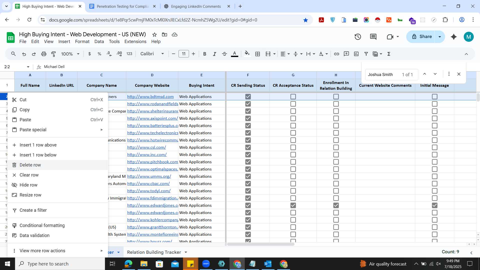Open comments panel icon
Viewport: 480px width, 270px height.
[x=373, y=37]
